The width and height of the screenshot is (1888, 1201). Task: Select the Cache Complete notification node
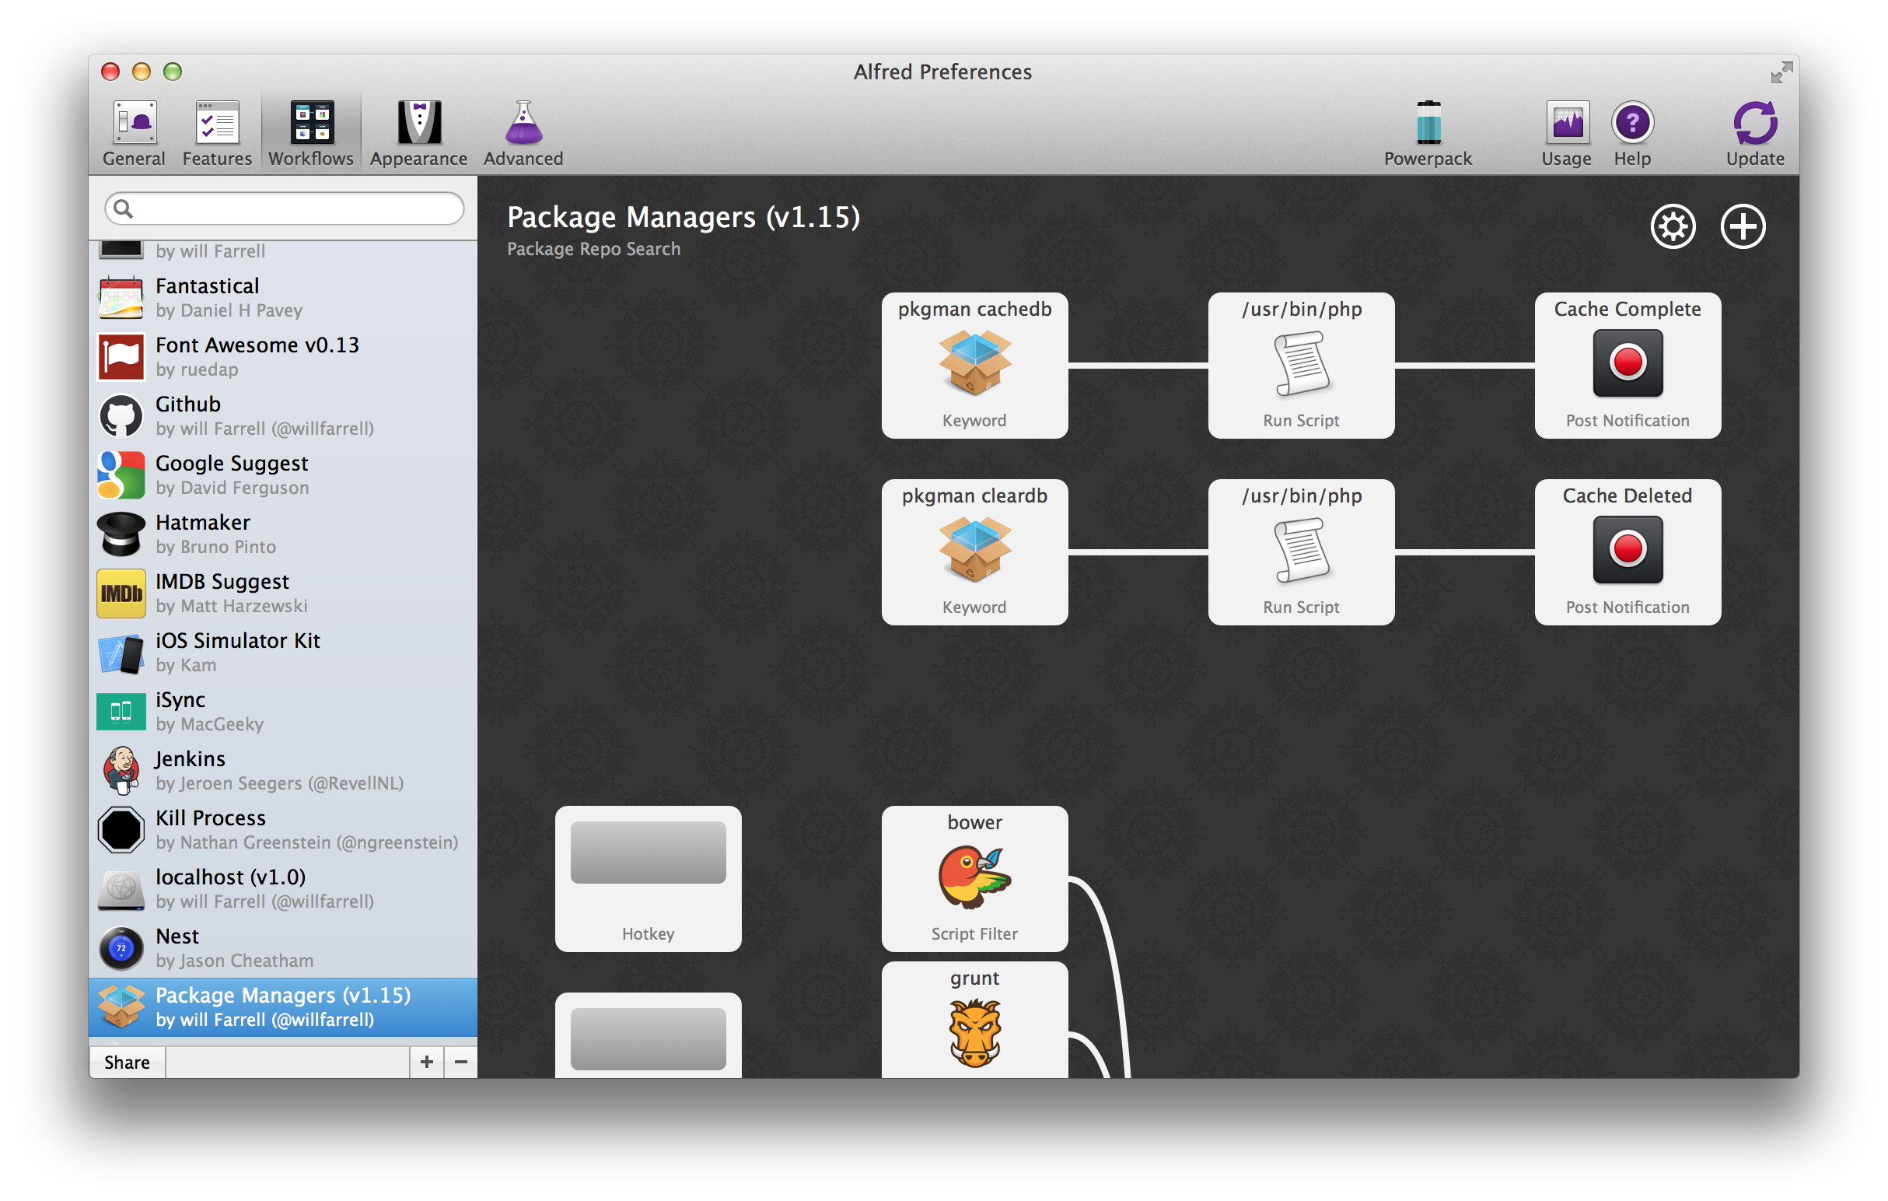(x=1628, y=366)
